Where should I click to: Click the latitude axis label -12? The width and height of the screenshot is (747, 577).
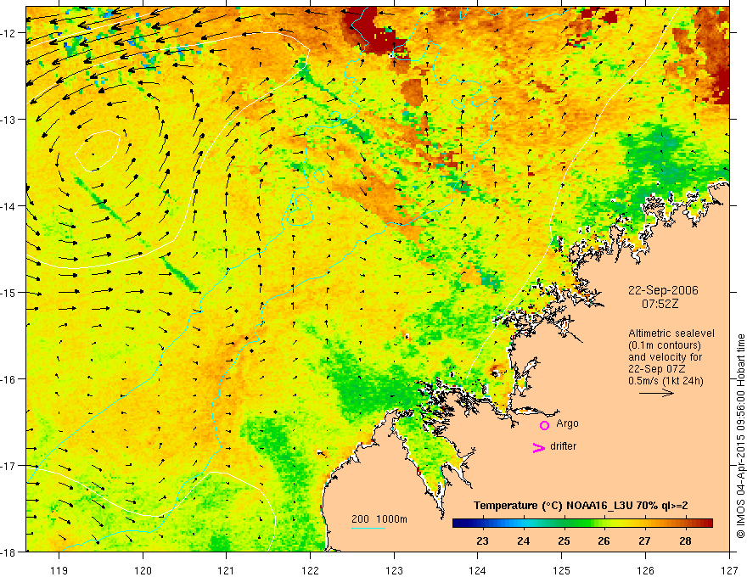point(9,33)
